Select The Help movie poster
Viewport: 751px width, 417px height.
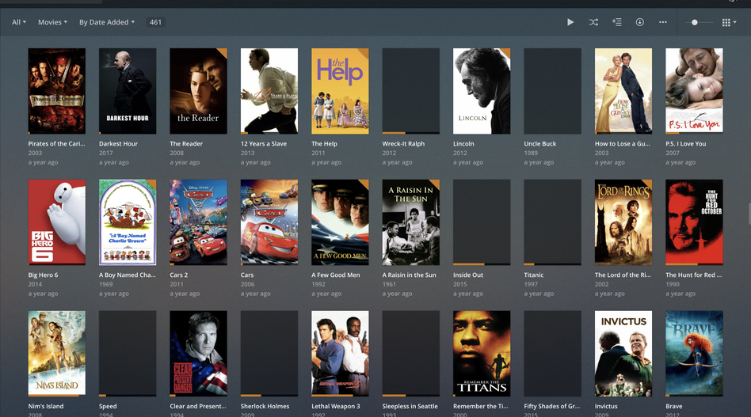pyautogui.click(x=340, y=91)
